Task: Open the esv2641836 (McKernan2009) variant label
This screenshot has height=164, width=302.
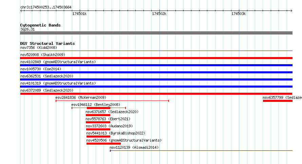Action: click(x=81, y=97)
